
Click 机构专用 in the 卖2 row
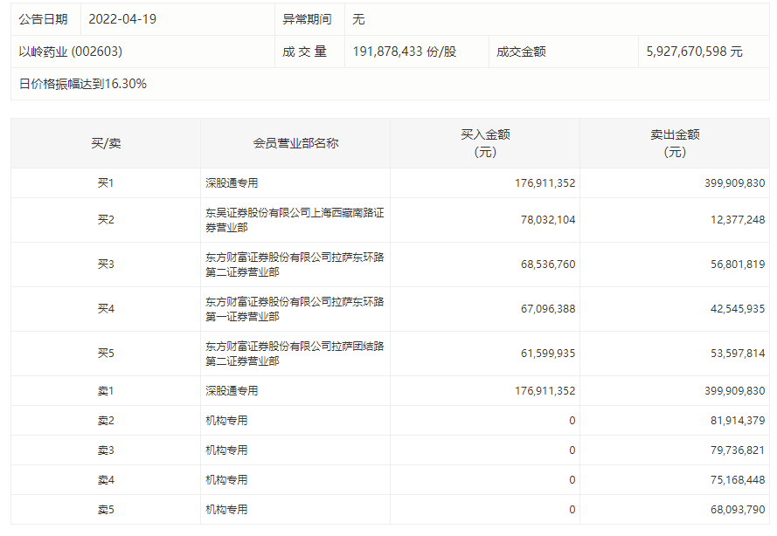click(x=226, y=421)
